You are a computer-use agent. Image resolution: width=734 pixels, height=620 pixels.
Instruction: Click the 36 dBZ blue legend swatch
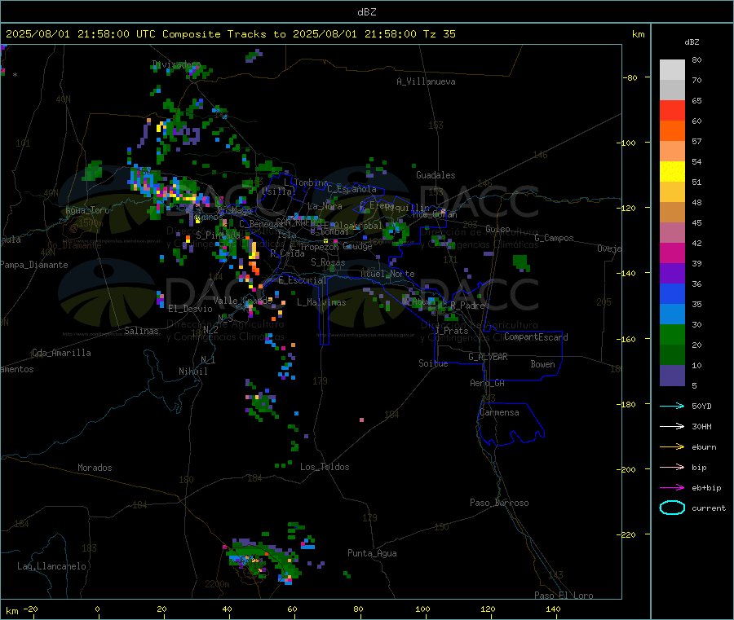pos(672,293)
